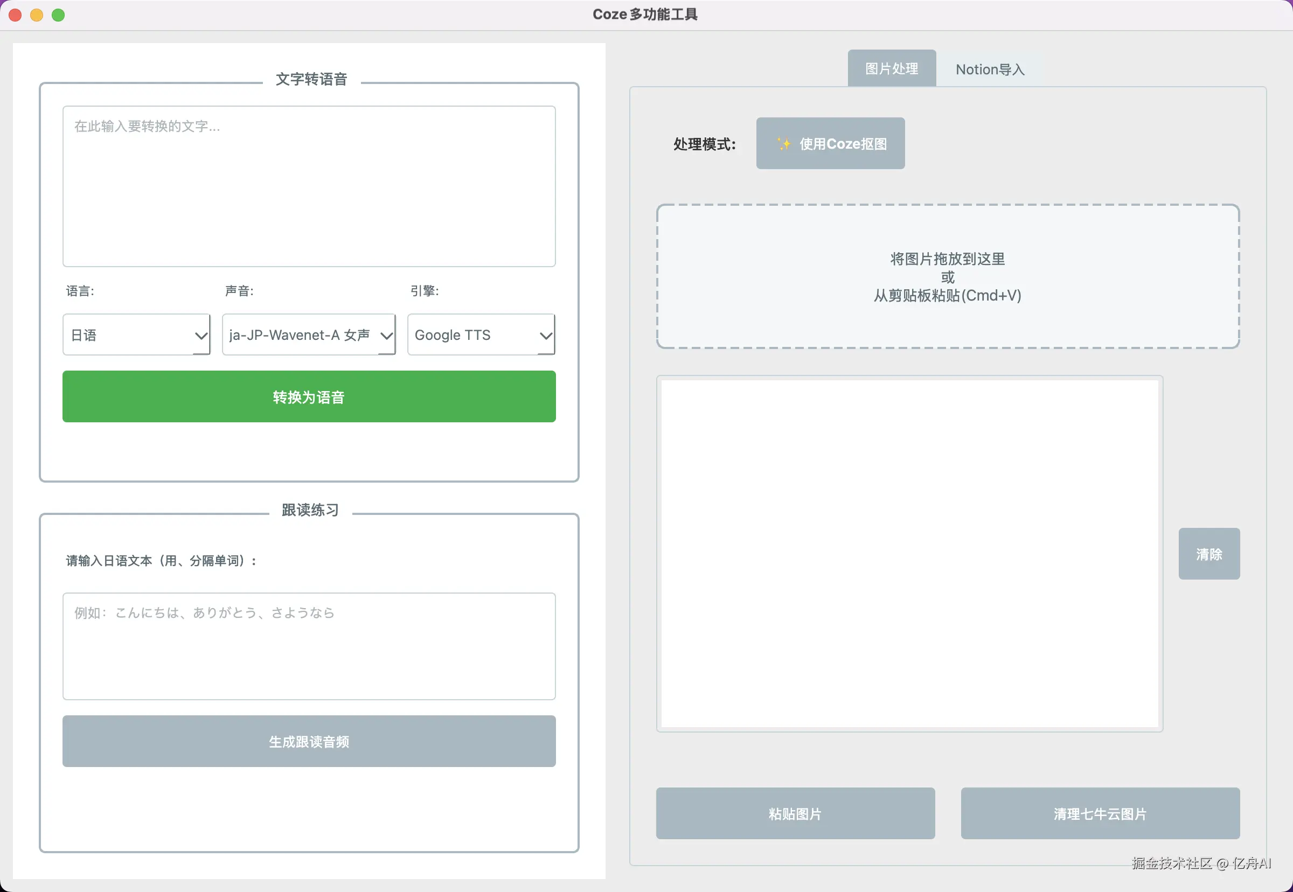
Task: Click the red close window button
Action: click(15, 15)
